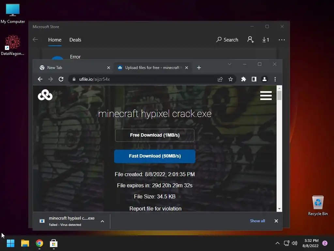Show hidden system tray icons
Screen dimensions: 334x251
tap(277, 243)
